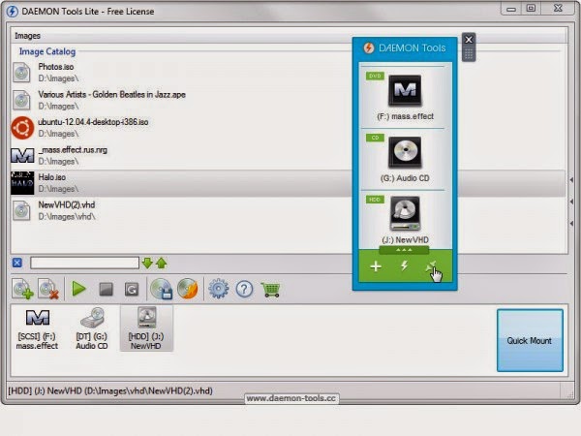The image size is (581, 436).
Task: Click the Burn disc flame icon
Action: pyautogui.click(x=188, y=289)
